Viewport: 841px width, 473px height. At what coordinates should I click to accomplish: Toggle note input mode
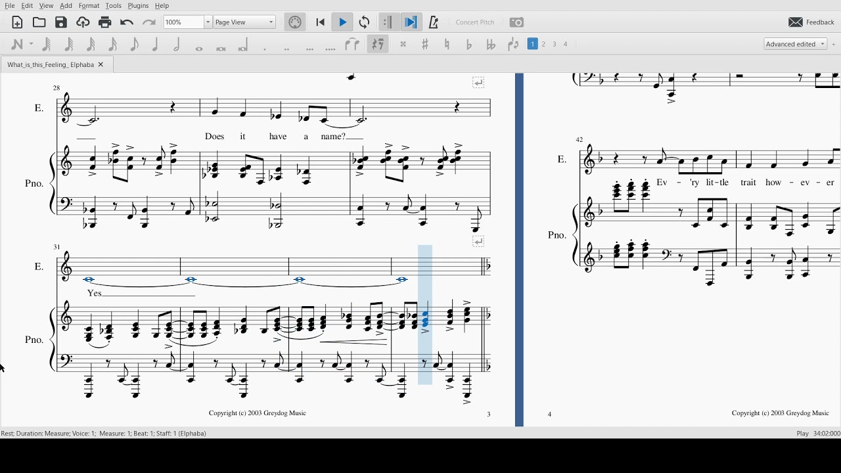click(17, 44)
